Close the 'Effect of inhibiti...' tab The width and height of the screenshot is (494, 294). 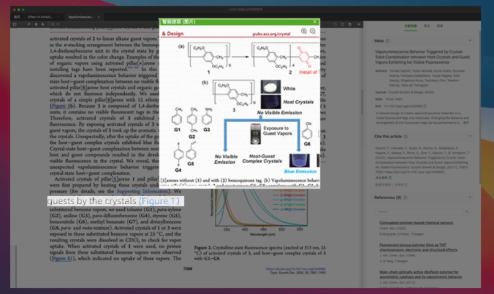point(59,17)
